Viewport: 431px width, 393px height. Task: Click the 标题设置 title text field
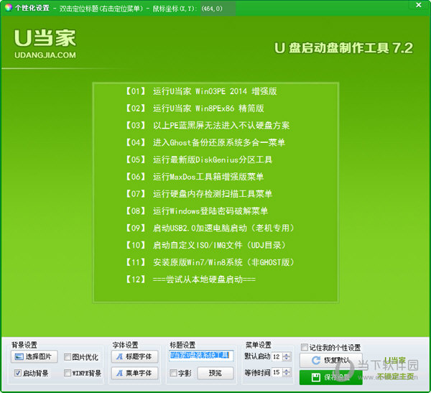pyautogui.click(x=201, y=356)
